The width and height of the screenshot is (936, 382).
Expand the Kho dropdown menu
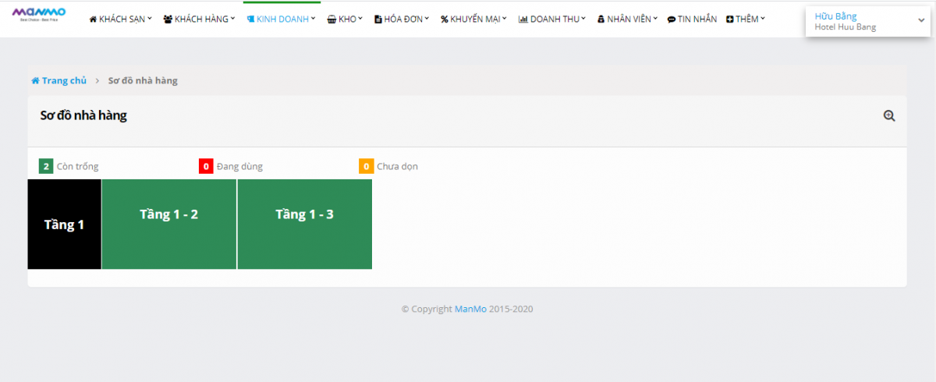tap(345, 19)
